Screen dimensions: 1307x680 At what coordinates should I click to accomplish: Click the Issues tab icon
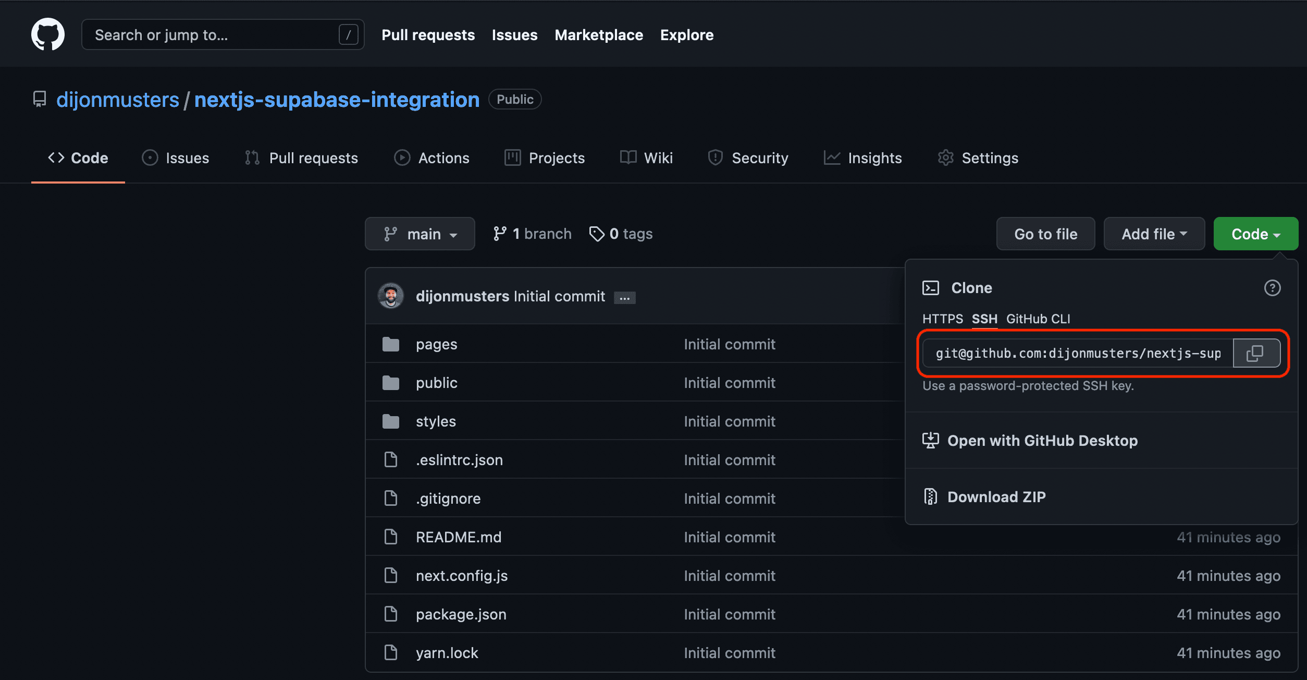[x=151, y=157]
